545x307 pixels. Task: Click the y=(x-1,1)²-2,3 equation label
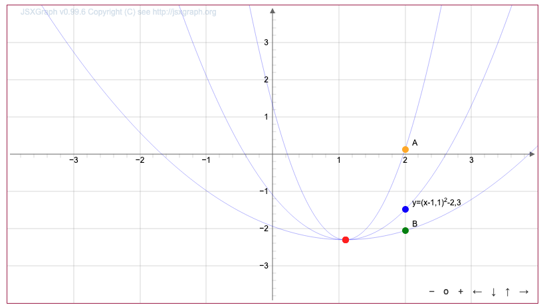(437, 203)
